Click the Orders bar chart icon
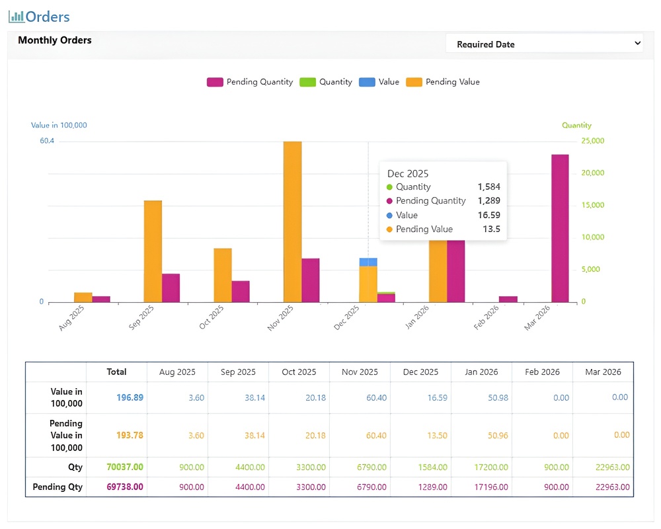The height and width of the screenshot is (529, 661). pyautogui.click(x=17, y=17)
